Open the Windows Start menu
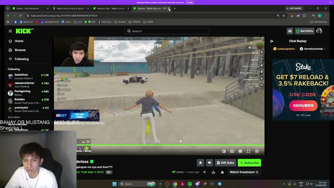This screenshot has width=334, height=188. [115, 184]
